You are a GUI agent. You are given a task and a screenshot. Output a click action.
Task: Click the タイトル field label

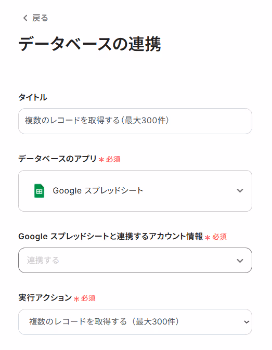(33, 97)
